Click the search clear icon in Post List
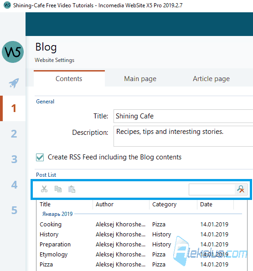Screen dimensions: 253x271 (241, 189)
